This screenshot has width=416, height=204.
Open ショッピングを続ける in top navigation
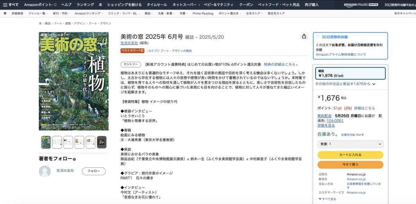[x=124, y=5]
